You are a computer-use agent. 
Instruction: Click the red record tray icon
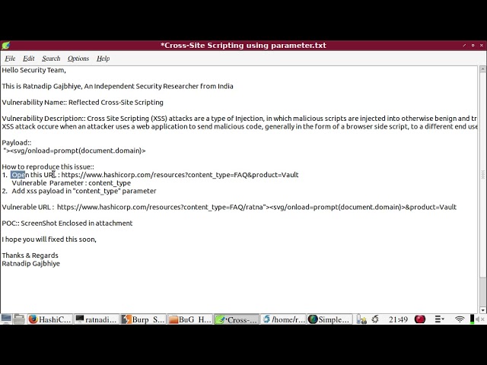tap(419, 319)
